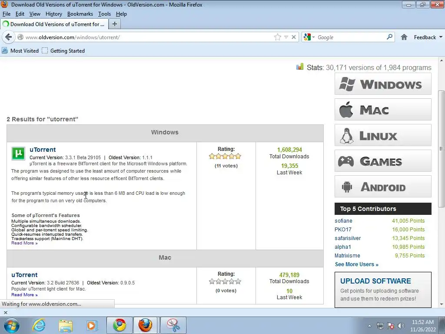Open the Mac uTorrent title link
Viewport: 445px width, 334px height.
pos(24,275)
